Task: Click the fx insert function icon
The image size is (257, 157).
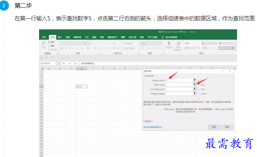Action: [x=75, y=63]
